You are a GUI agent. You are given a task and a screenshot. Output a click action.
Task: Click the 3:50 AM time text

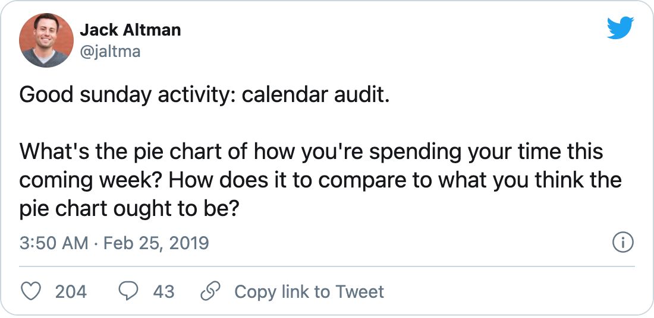click(x=54, y=243)
